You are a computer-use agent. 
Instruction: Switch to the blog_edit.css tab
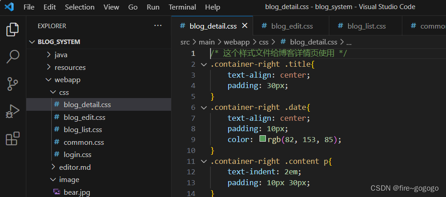(291, 26)
